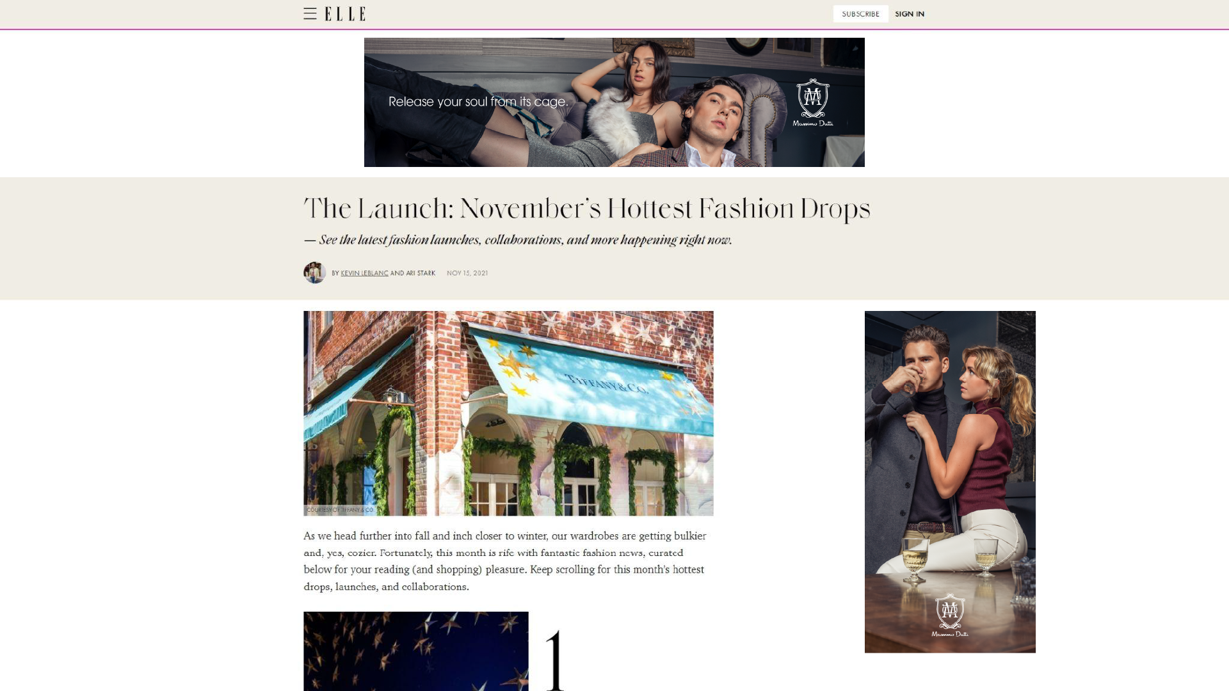The height and width of the screenshot is (691, 1229).
Task: Click the Massimo Dutti crest in banner ad
Action: click(813, 102)
